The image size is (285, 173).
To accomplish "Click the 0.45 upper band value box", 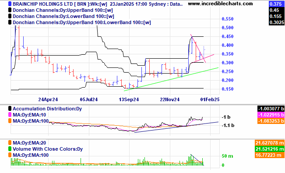I will 276,10.
